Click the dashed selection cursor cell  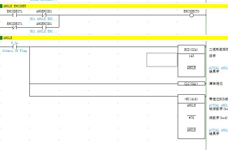162,59
